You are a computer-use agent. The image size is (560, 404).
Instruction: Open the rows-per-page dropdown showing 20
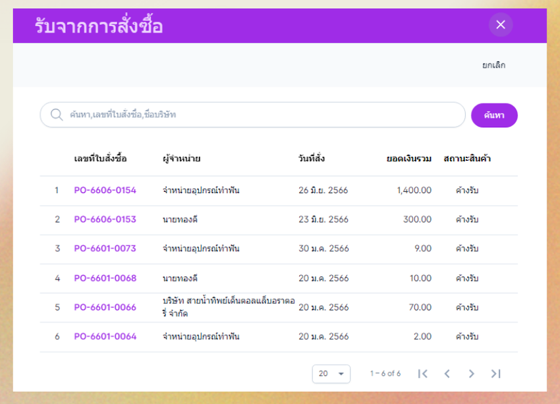click(331, 374)
